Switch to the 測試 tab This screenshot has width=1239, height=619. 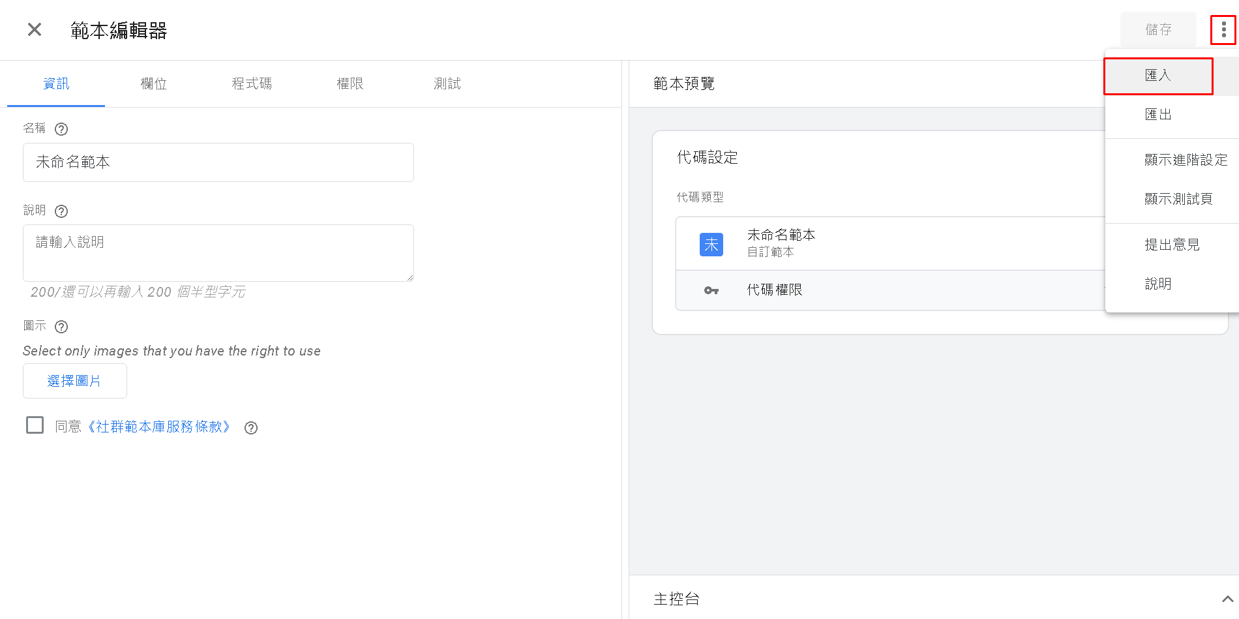[447, 83]
